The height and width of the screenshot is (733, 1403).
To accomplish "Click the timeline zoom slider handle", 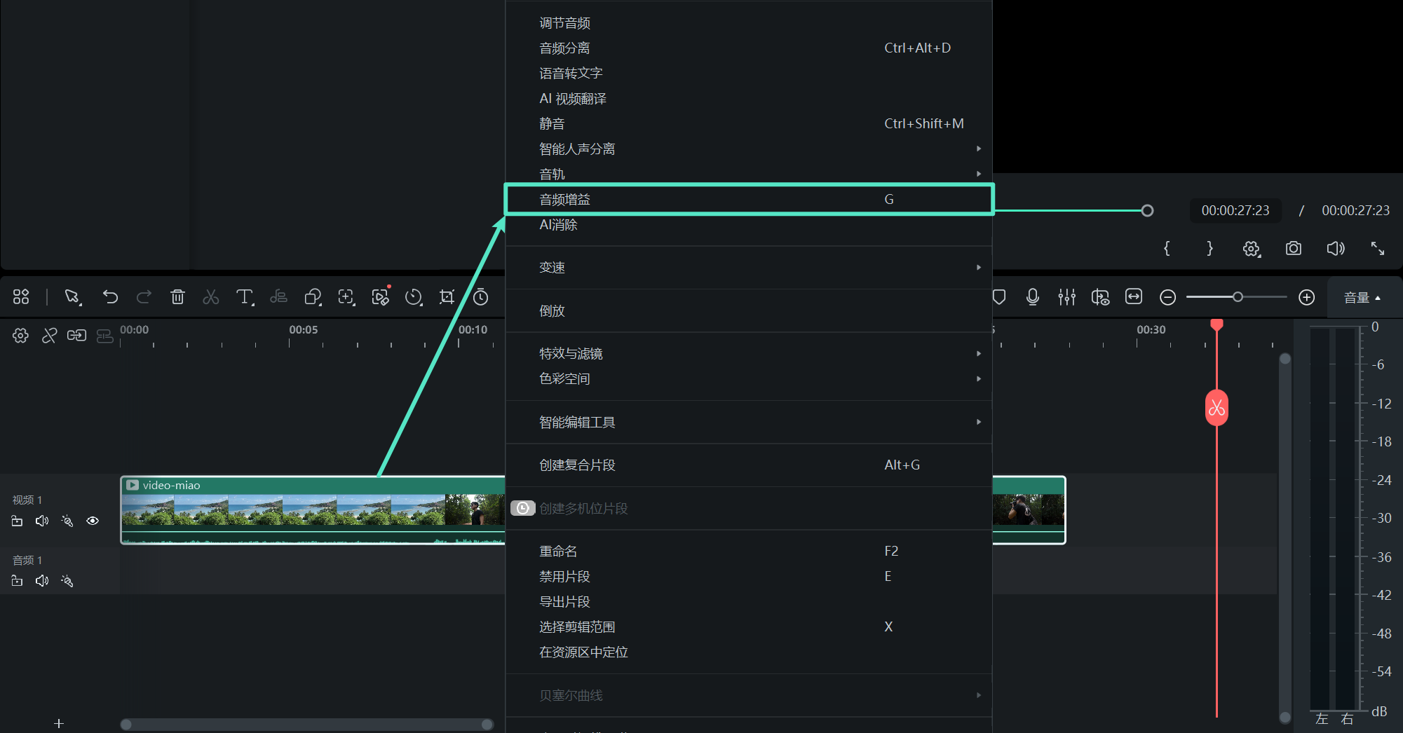I will click(1238, 297).
